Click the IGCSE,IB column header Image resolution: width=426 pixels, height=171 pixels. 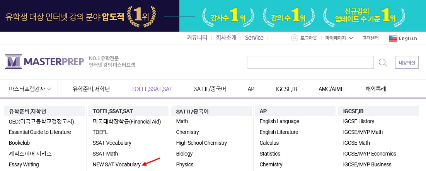379,111
